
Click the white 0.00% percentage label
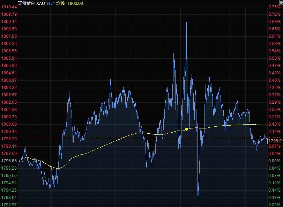point(274,161)
